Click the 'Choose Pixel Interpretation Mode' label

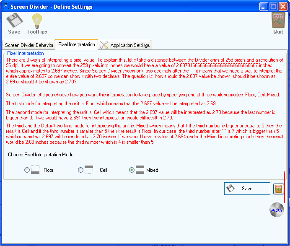[41, 155]
